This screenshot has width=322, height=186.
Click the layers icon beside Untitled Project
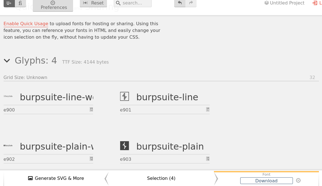pos(267,3)
